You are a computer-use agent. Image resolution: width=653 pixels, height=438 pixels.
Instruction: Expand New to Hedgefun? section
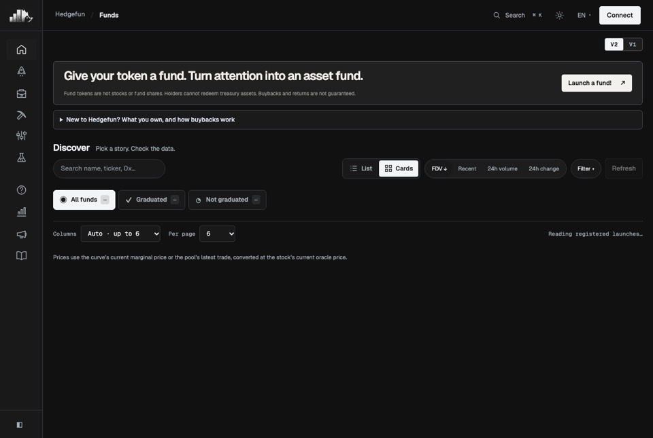(x=348, y=120)
